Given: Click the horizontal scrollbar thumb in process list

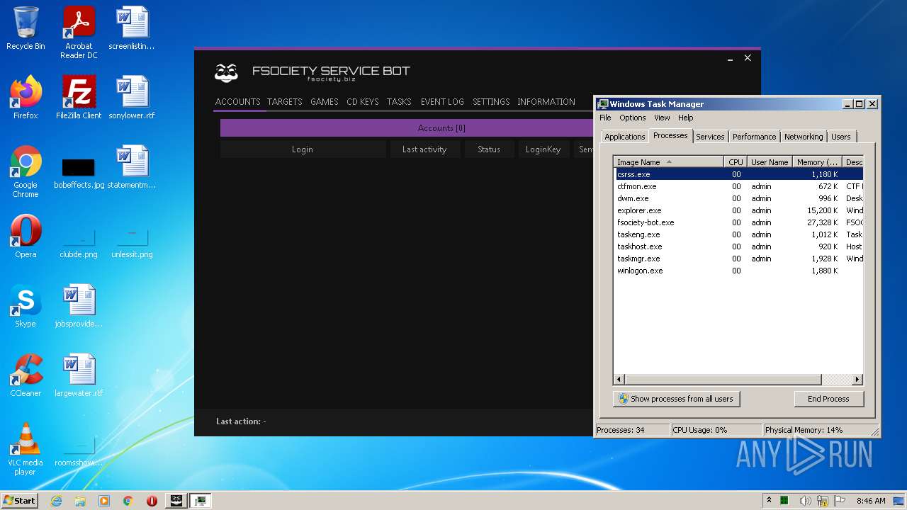Looking at the screenshot, I should [x=723, y=380].
